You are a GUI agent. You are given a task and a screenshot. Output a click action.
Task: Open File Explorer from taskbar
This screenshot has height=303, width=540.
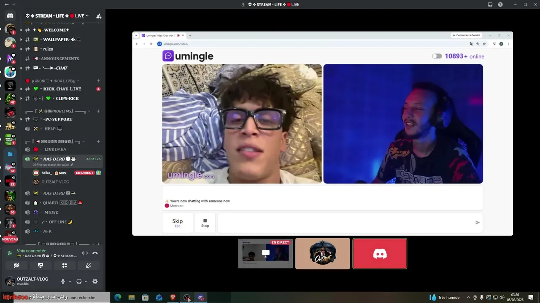point(132,298)
